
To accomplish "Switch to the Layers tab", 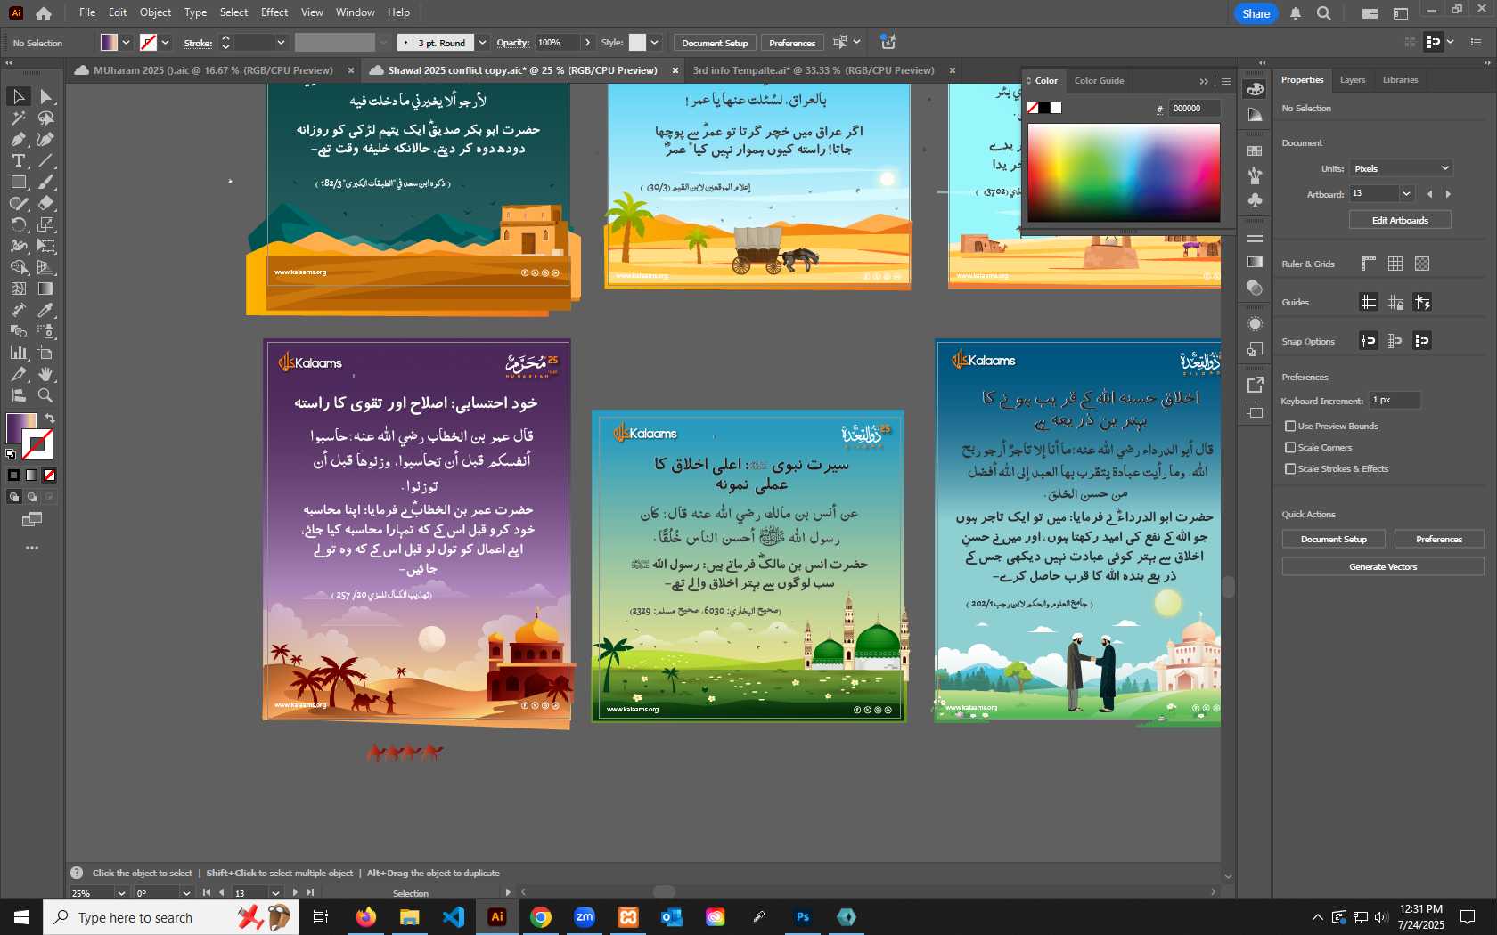I will (x=1352, y=80).
